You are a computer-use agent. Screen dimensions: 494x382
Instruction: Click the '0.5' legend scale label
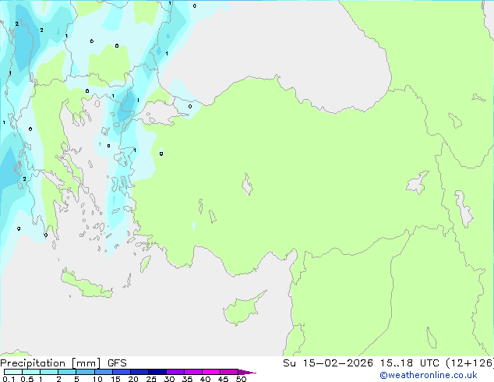26,379
